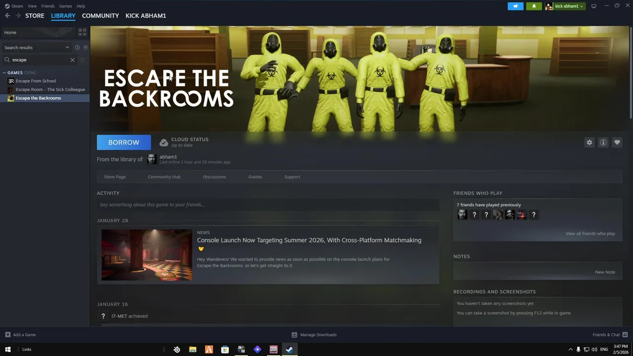Open Store Page link
This screenshot has width=633, height=356.
click(115, 177)
